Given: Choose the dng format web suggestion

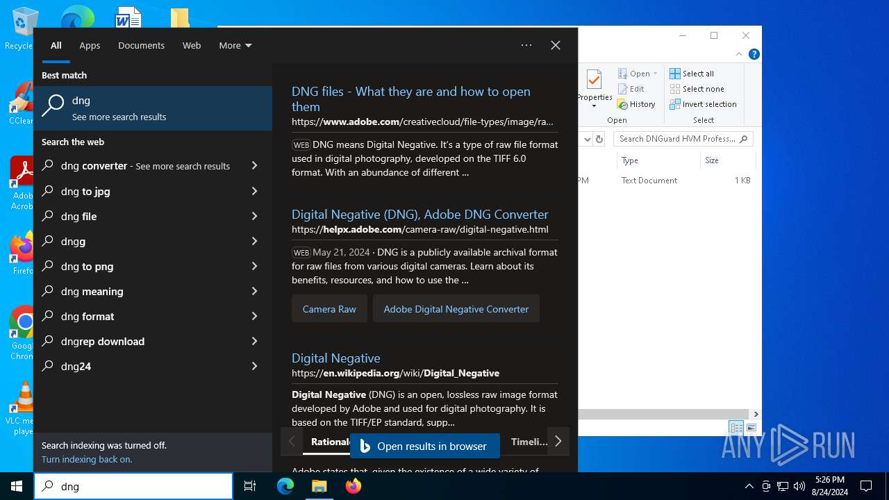Looking at the screenshot, I should click(153, 316).
